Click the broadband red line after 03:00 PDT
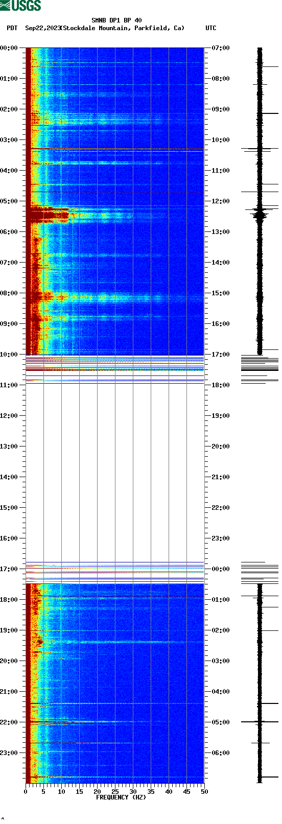 coord(115,149)
